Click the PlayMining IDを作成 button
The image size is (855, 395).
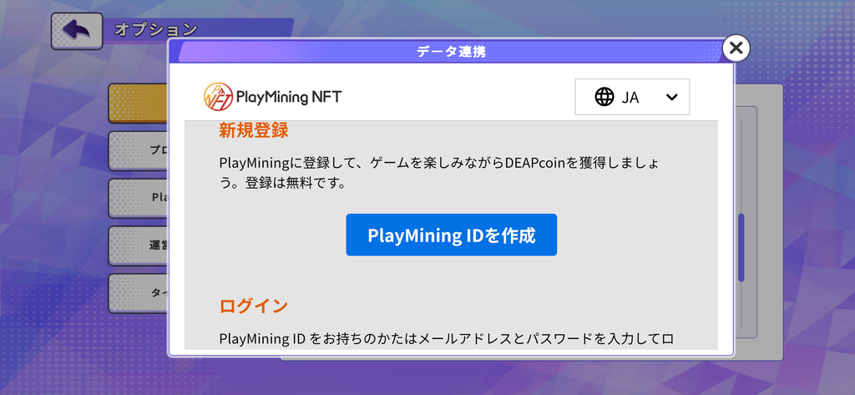point(452,235)
